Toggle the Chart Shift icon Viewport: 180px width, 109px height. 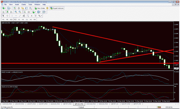[29, 12]
